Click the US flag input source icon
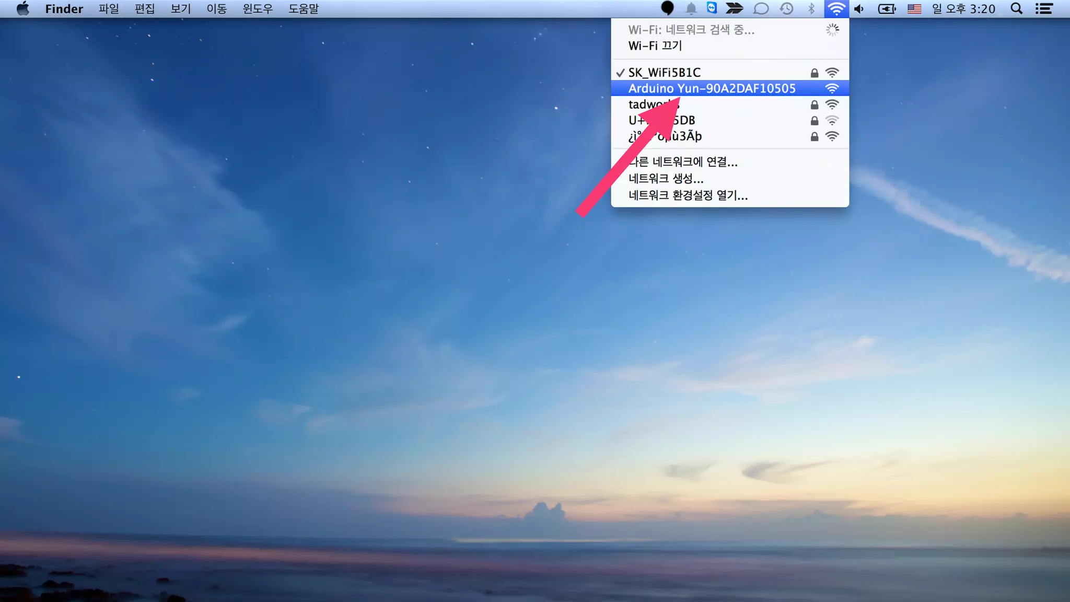This screenshot has width=1070, height=602. 914,9
